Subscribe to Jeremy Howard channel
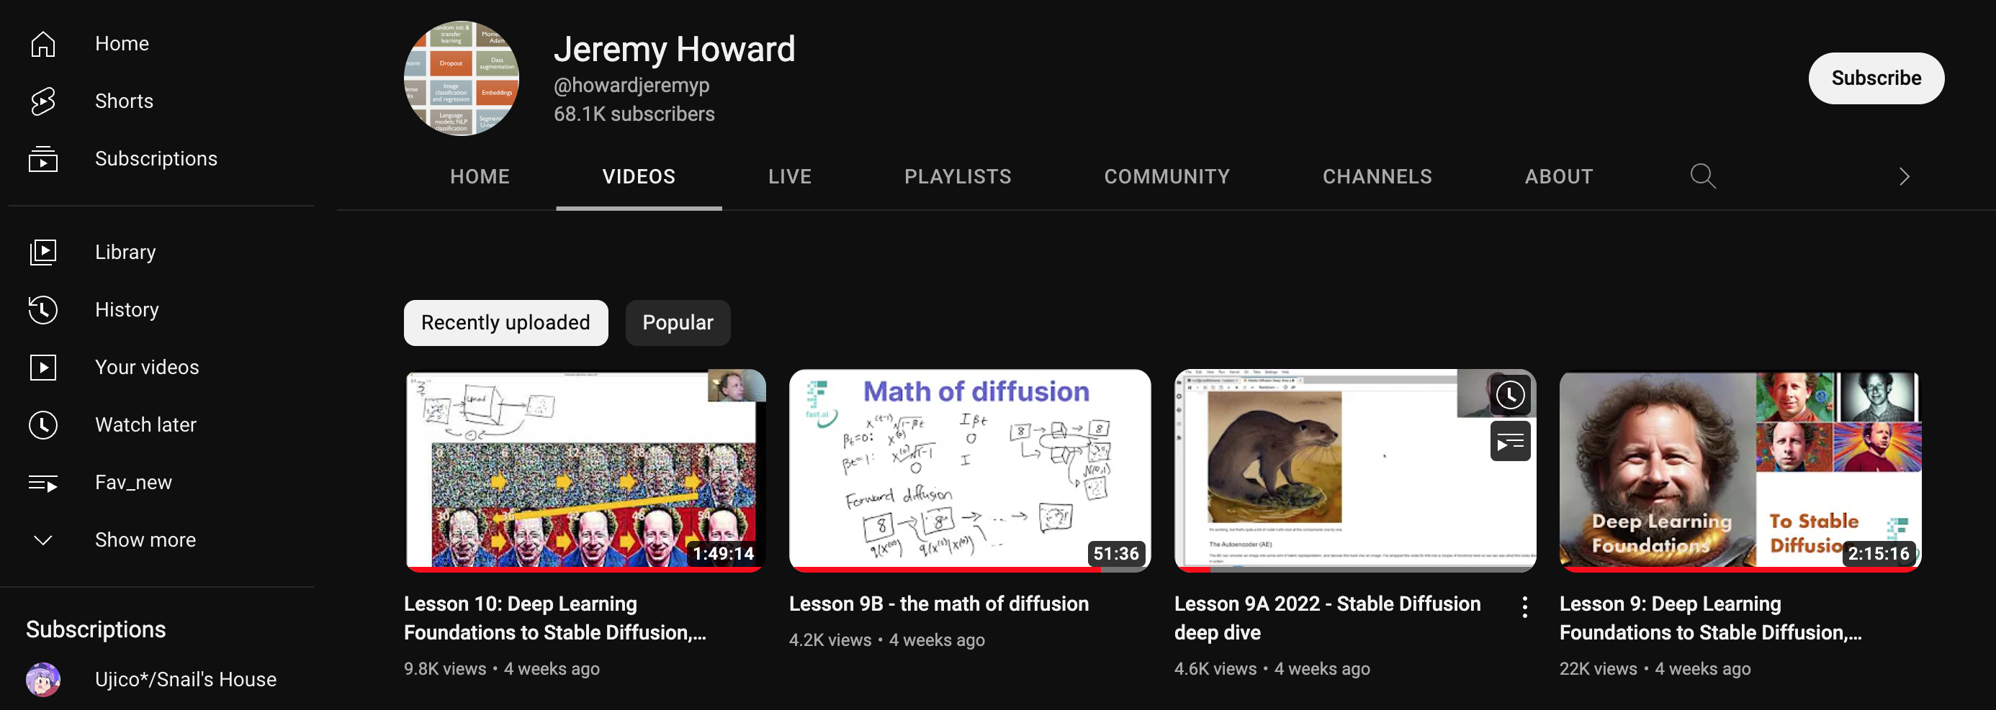The image size is (1996, 710). 1876,78
